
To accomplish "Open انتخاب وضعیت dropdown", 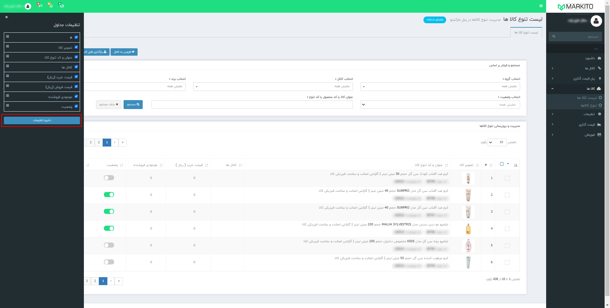I will pyautogui.click(x=440, y=105).
